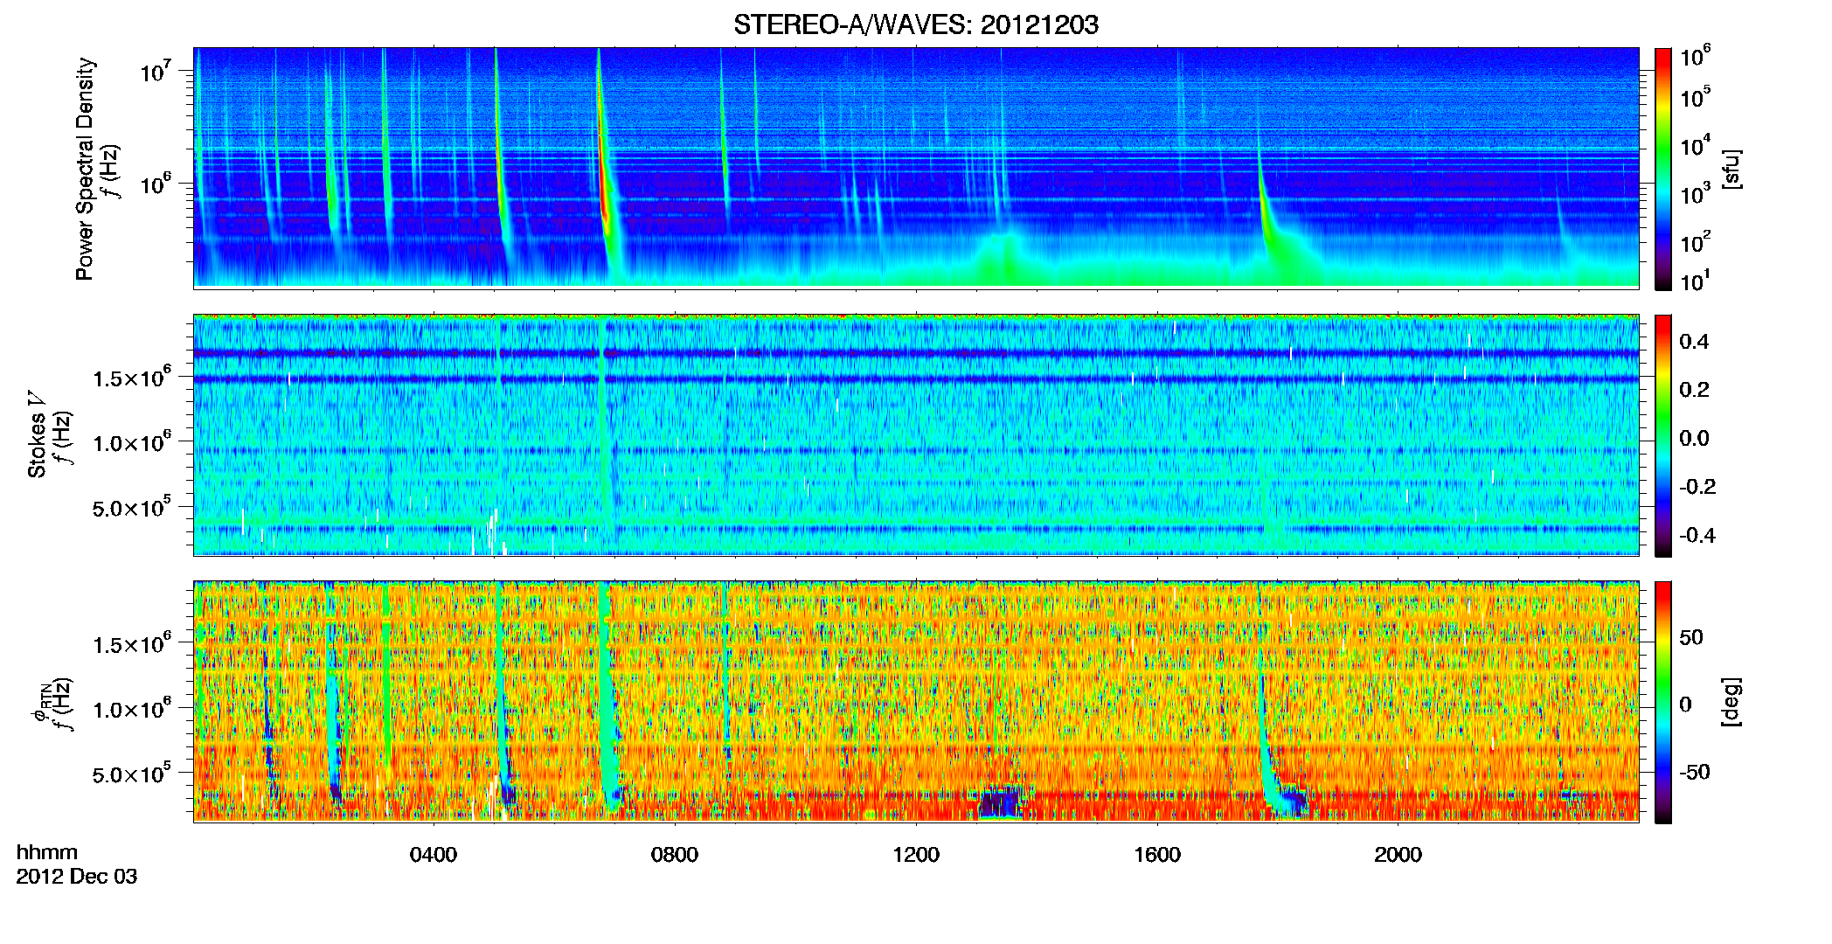Select the φ RTN axis label

click(x=40, y=704)
